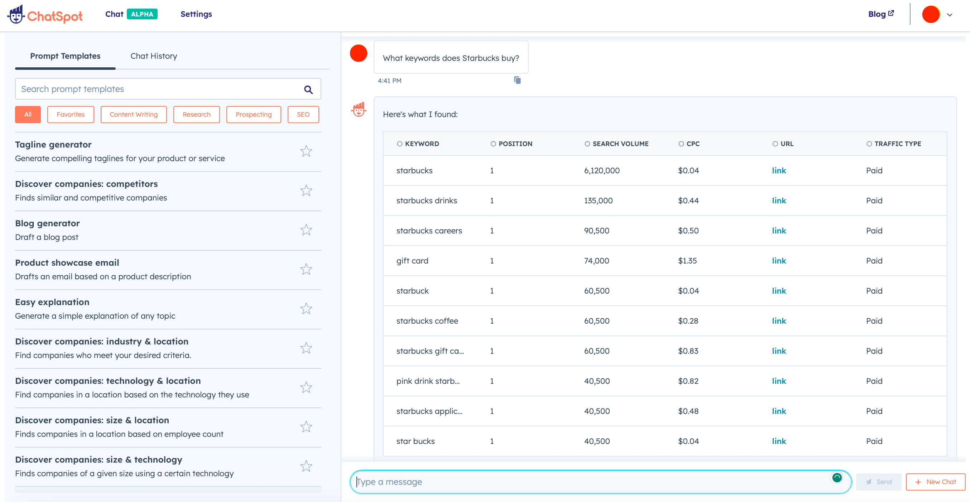Switch to Chat History tab
Image resolution: width=970 pixels, height=502 pixels.
[154, 56]
